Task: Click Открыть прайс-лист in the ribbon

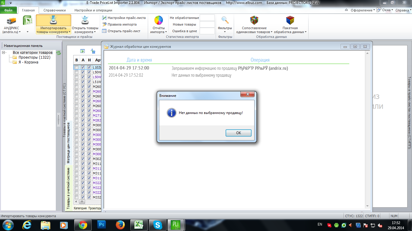Action: pos(121,31)
